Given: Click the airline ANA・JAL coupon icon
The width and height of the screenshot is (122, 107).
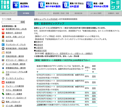Looking at the screenshot, I should 3,29.
